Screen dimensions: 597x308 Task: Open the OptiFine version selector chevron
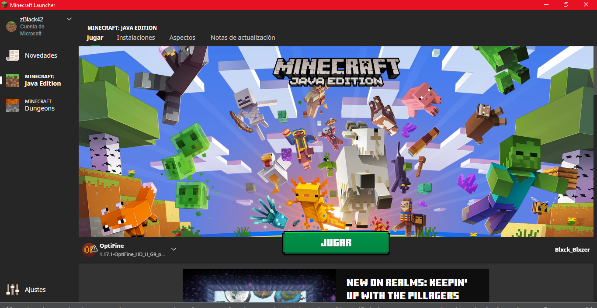coord(174,249)
